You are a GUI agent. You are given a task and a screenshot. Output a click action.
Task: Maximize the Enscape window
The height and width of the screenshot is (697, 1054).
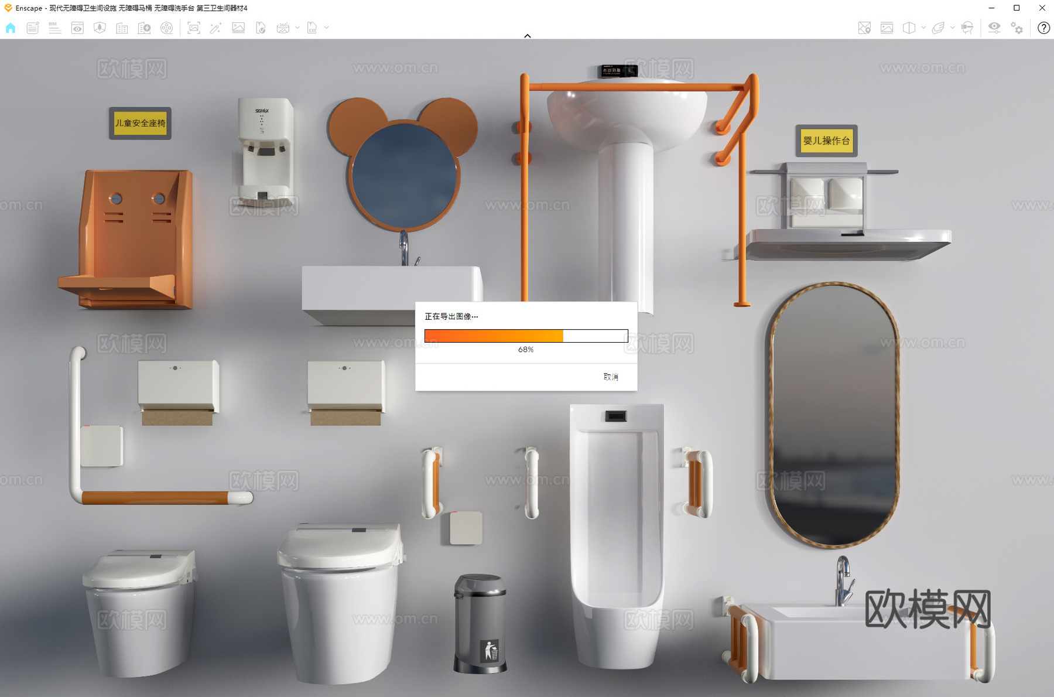(x=1017, y=8)
